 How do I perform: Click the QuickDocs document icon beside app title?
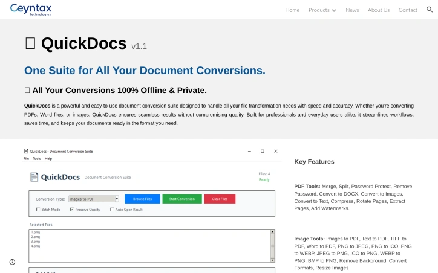tap(34, 177)
